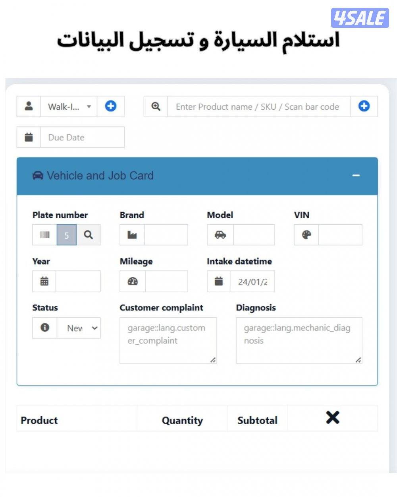The height and width of the screenshot is (497, 397).
Task: Click the 4SALE logo
Action: click(360, 18)
